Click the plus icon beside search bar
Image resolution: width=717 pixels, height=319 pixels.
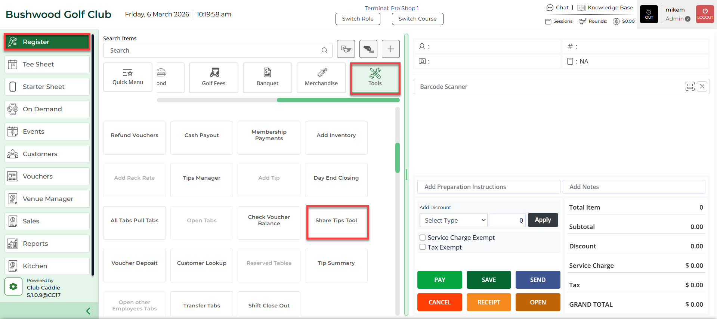390,49
